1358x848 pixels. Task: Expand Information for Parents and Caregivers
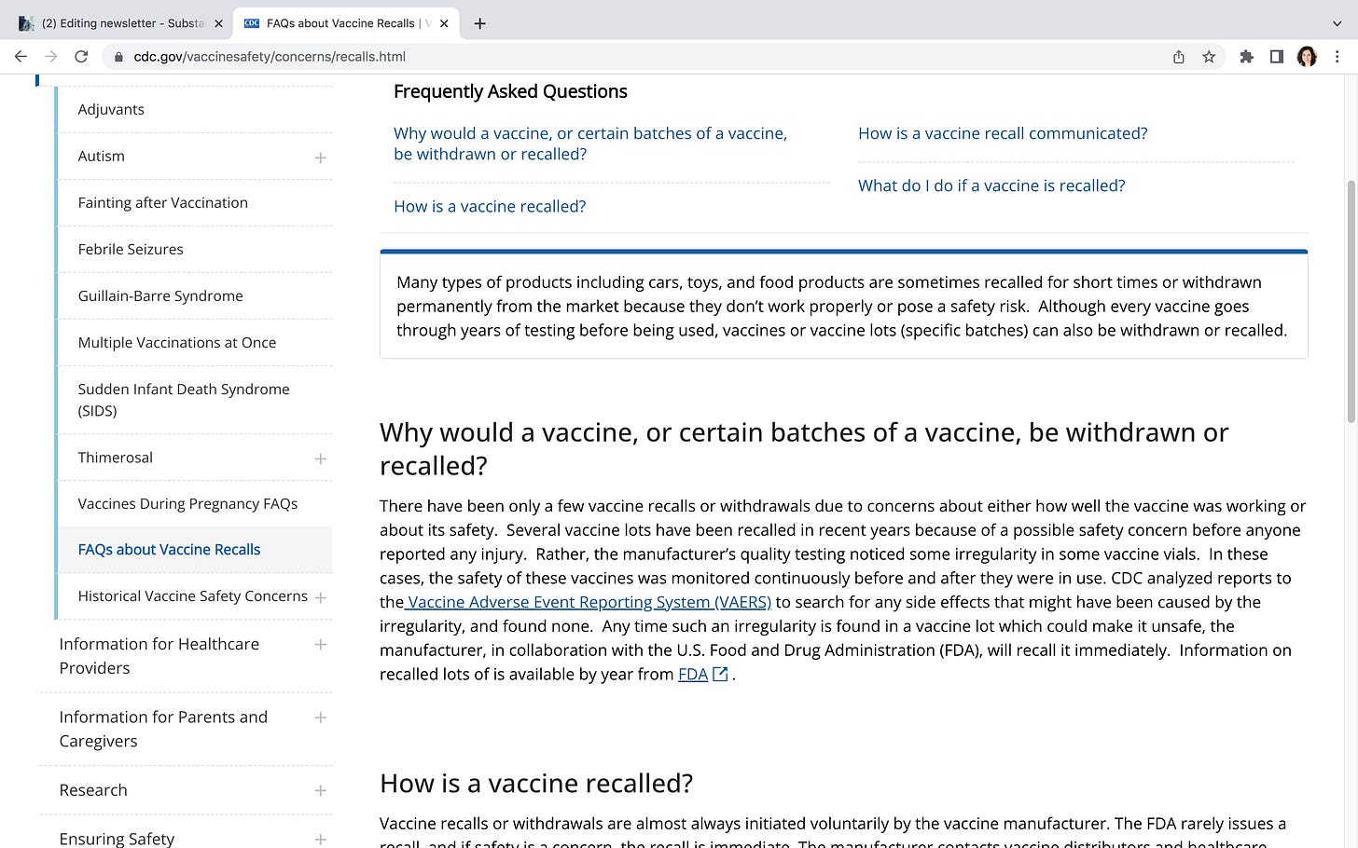coord(320,718)
